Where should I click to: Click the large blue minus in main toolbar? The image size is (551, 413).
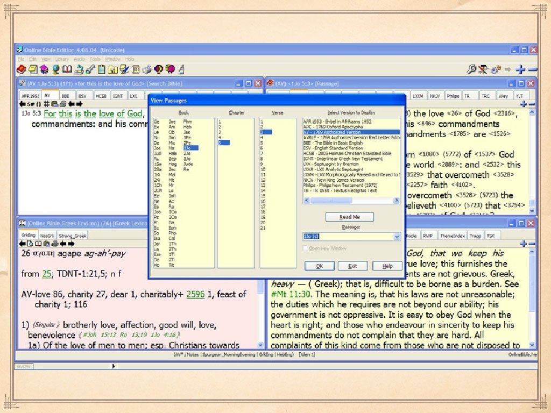[x=532, y=69]
